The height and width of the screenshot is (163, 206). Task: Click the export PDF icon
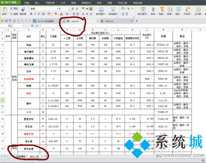coord(10,21)
